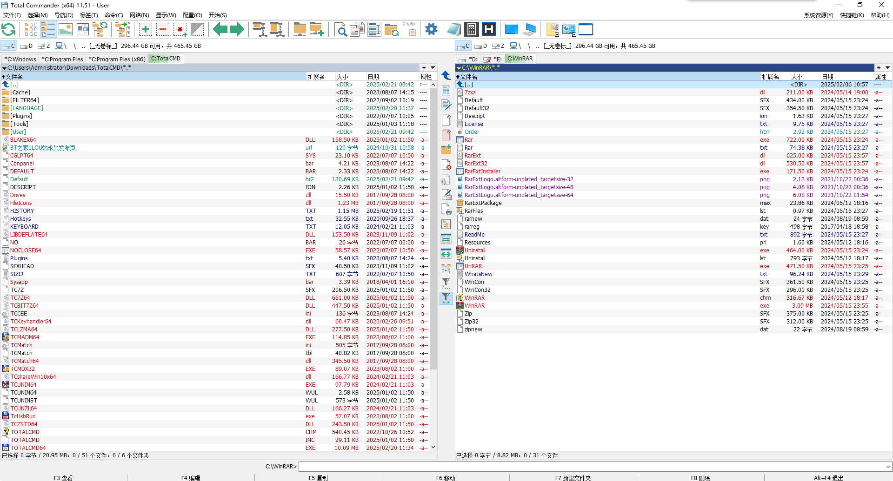Toggle the full details list view button
The width and height of the screenshot is (893, 481).
pos(48,30)
